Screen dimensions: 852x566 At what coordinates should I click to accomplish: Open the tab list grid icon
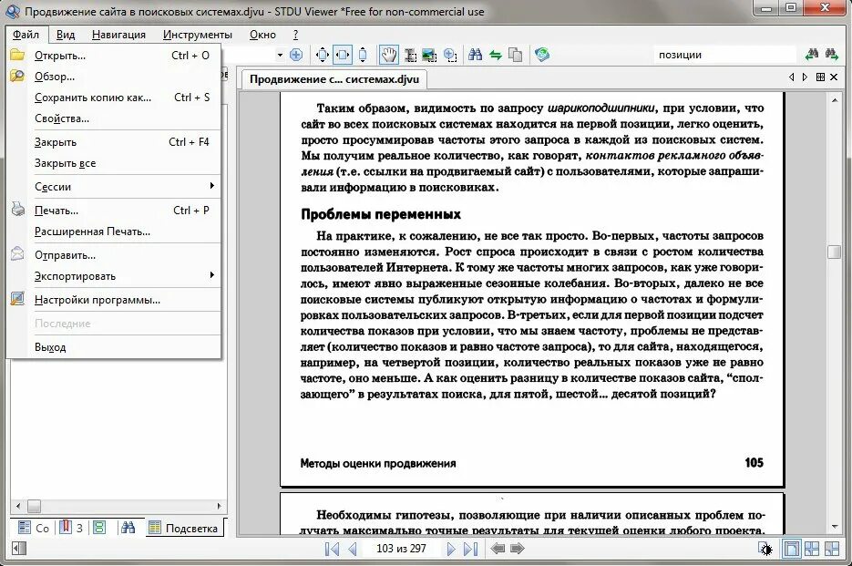click(820, 77)
